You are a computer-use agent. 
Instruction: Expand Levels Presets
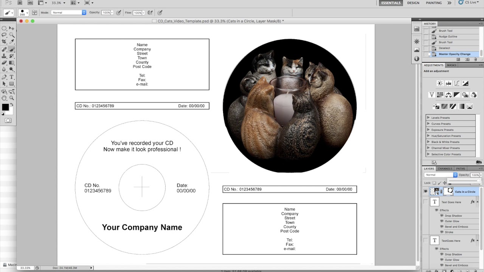tap(428, 117)
